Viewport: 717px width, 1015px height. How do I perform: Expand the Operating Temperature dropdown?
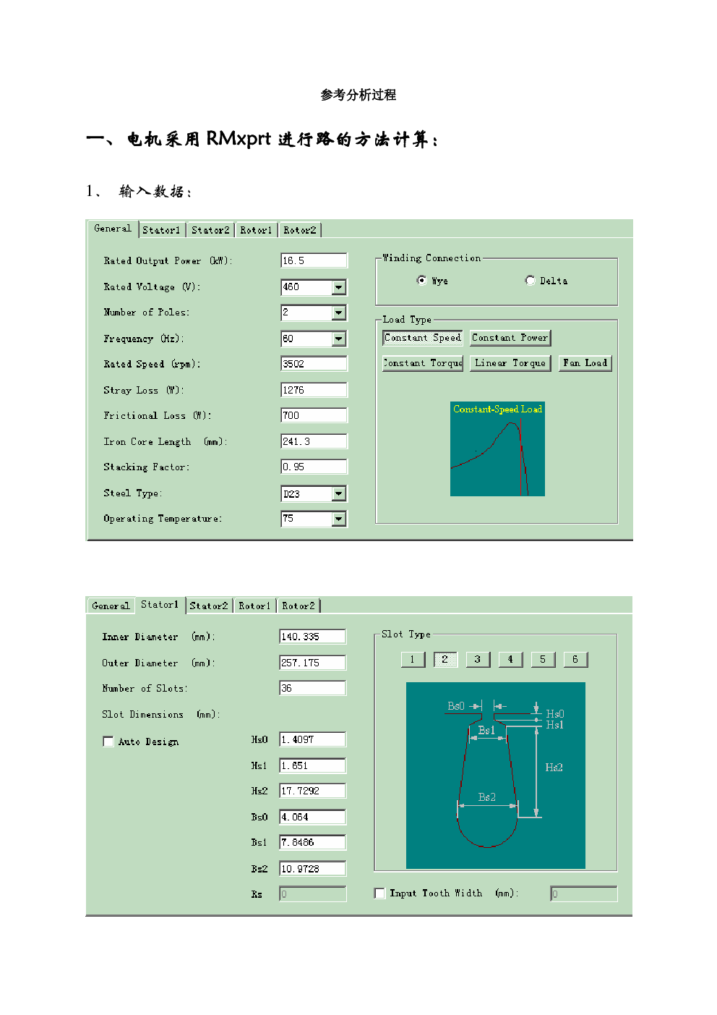[339, 519]
